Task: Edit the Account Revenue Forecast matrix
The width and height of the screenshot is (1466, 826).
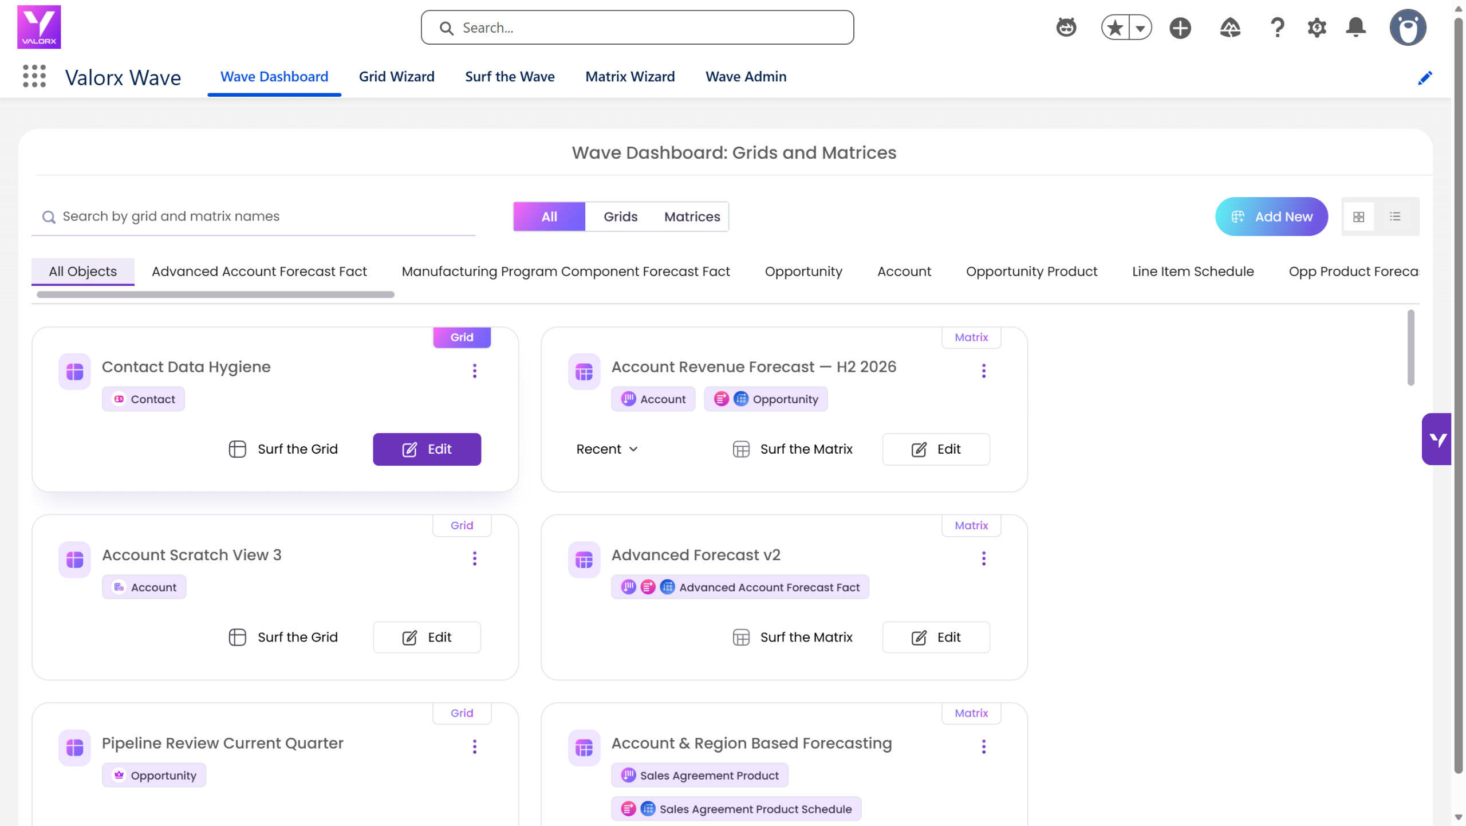Action: 936,449
